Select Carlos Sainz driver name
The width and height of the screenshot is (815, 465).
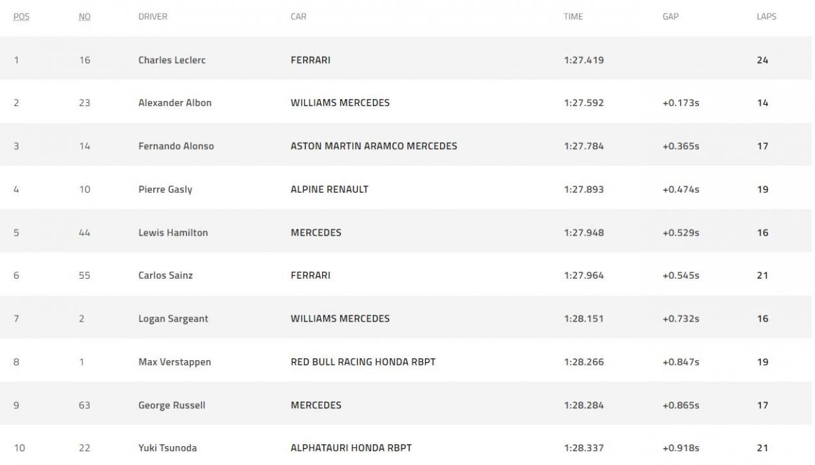[x=166, y=275]
